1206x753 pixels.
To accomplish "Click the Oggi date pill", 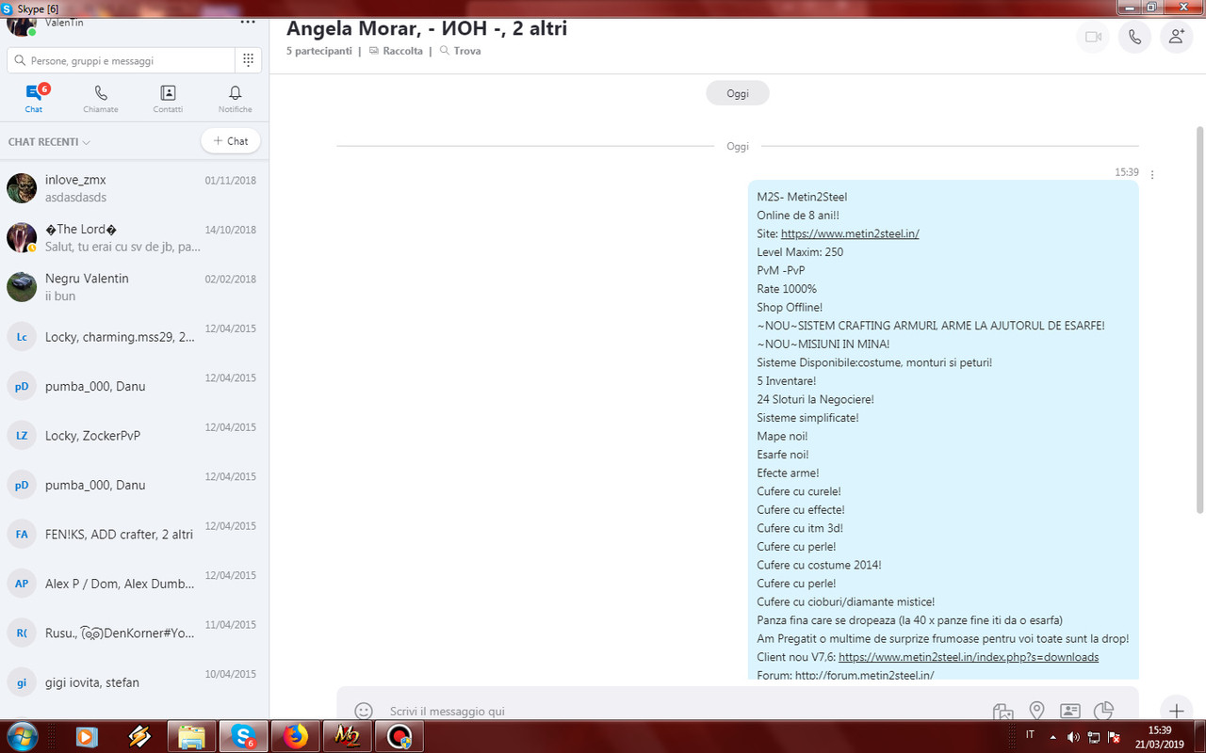I will coord(738,93).
